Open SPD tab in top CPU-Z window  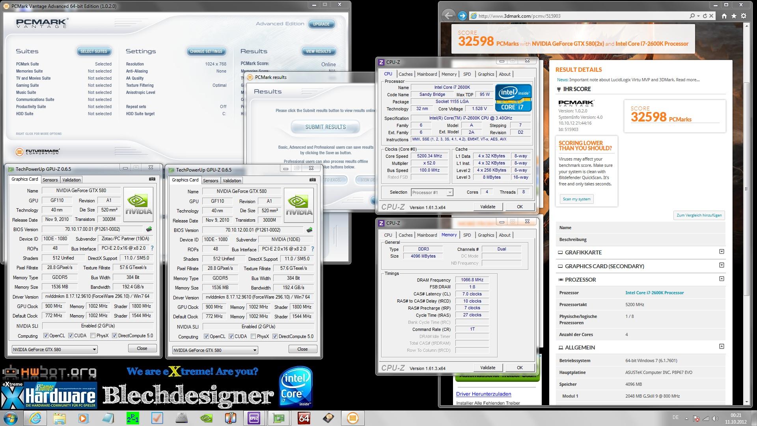[x=467, y=74]
